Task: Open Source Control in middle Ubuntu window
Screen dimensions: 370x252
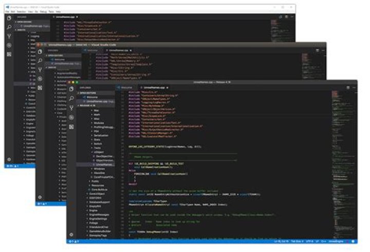Action: pyautogui.click(x=40, y=70)
